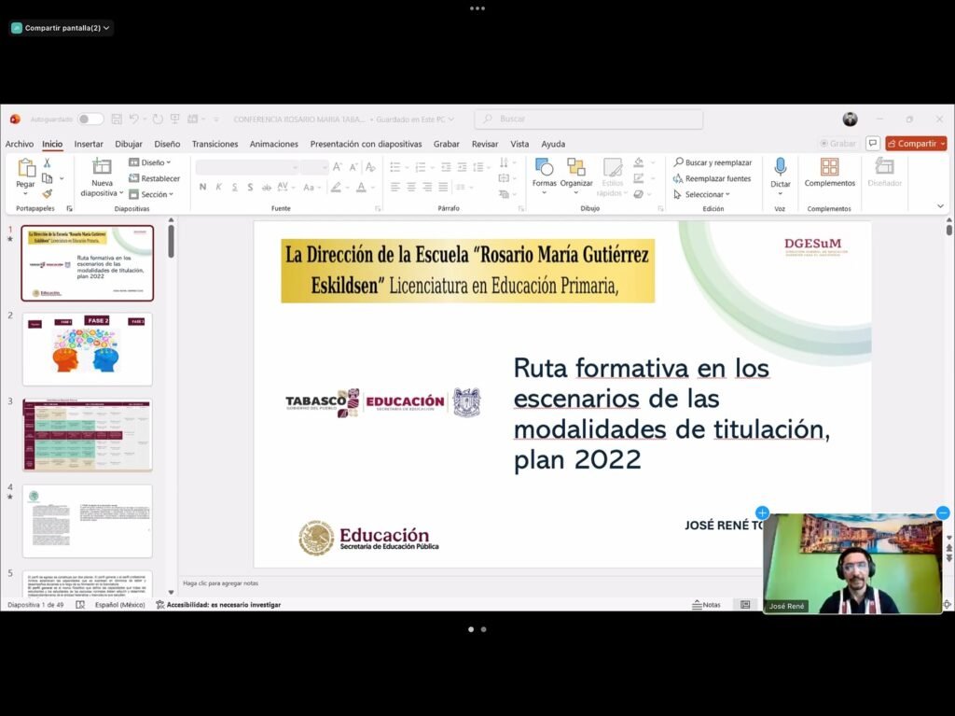Image resolution: width=955 pixels, height=716 pixels.
Task: Switch to the Insertar tab
Action: (x=89, y=144)
